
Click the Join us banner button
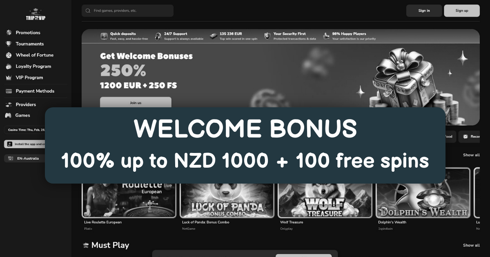coord(136,102)
